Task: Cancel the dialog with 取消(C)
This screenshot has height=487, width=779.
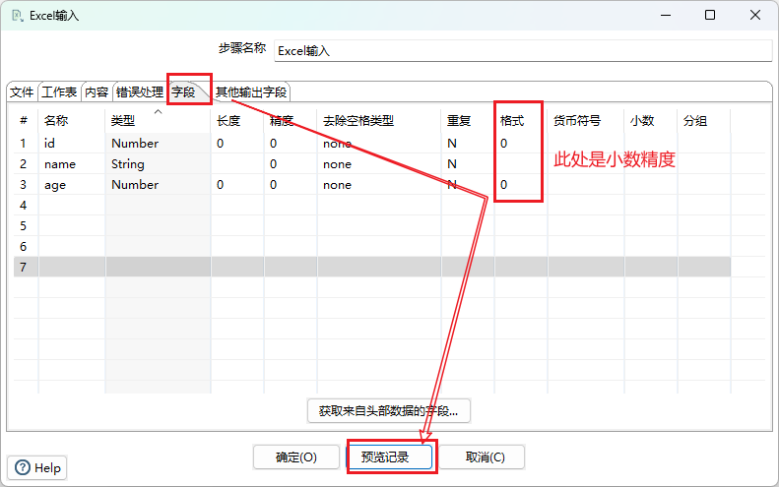Action: pos(485,457)
